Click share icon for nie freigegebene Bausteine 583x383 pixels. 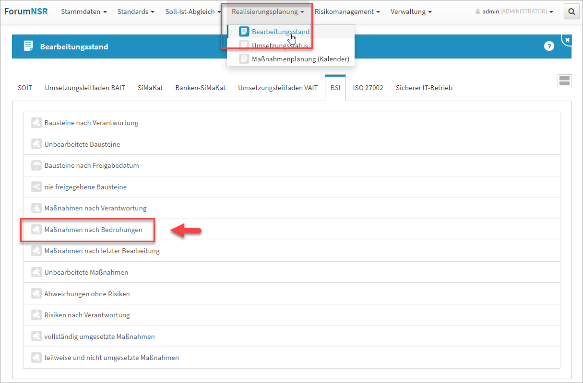[36, 187]
